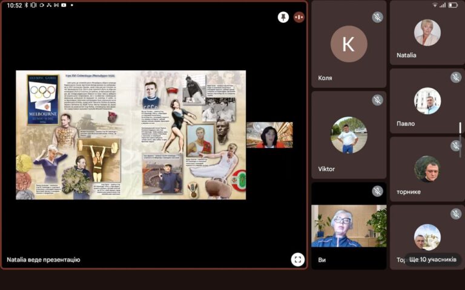Click the muted mic icon on Коля's tile
The height and width of the screenshot is (290, 465).
(x=377, y=17)
